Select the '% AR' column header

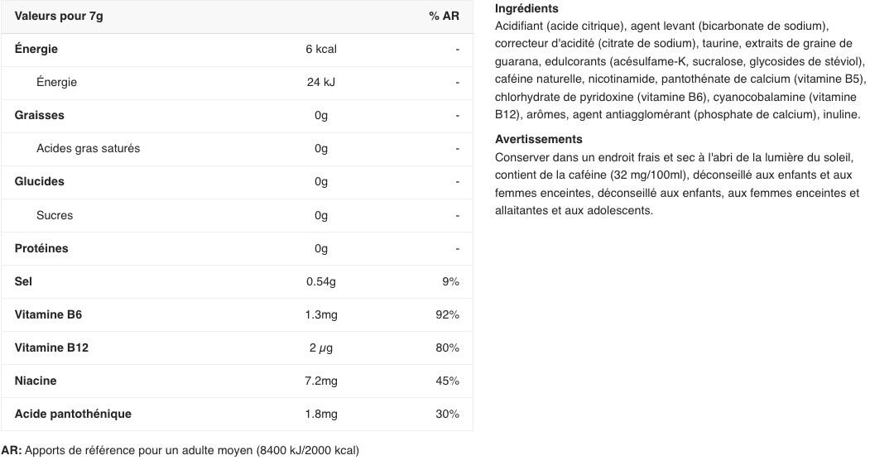pos(444,16)
